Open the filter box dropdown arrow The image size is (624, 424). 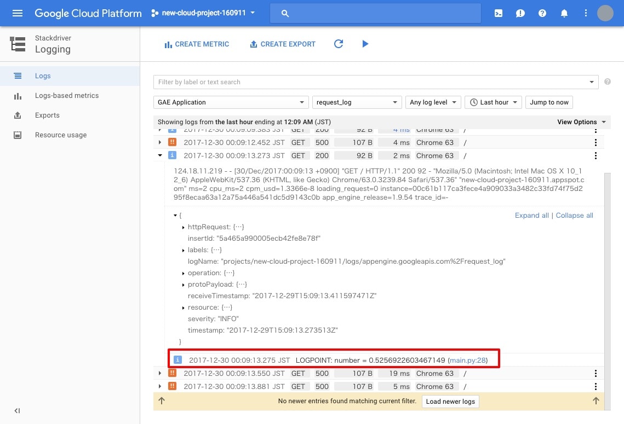[592, 82]
